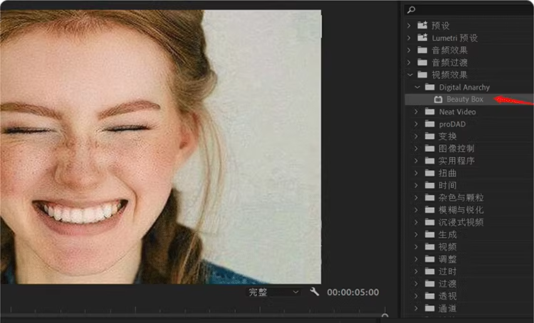Click the 00:00:05:00 duration timecode
The image size is (534, 323).
click(352, 292)
